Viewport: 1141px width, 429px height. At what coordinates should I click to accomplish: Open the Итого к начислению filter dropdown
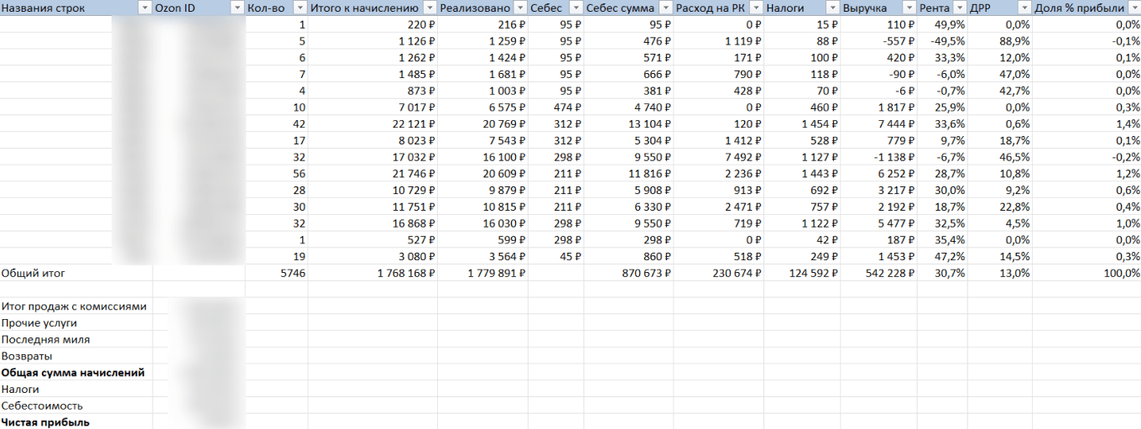click(430, 8)
